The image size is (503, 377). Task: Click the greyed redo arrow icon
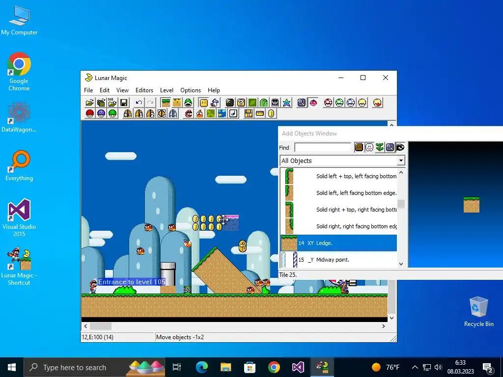(x=150, y=103)
